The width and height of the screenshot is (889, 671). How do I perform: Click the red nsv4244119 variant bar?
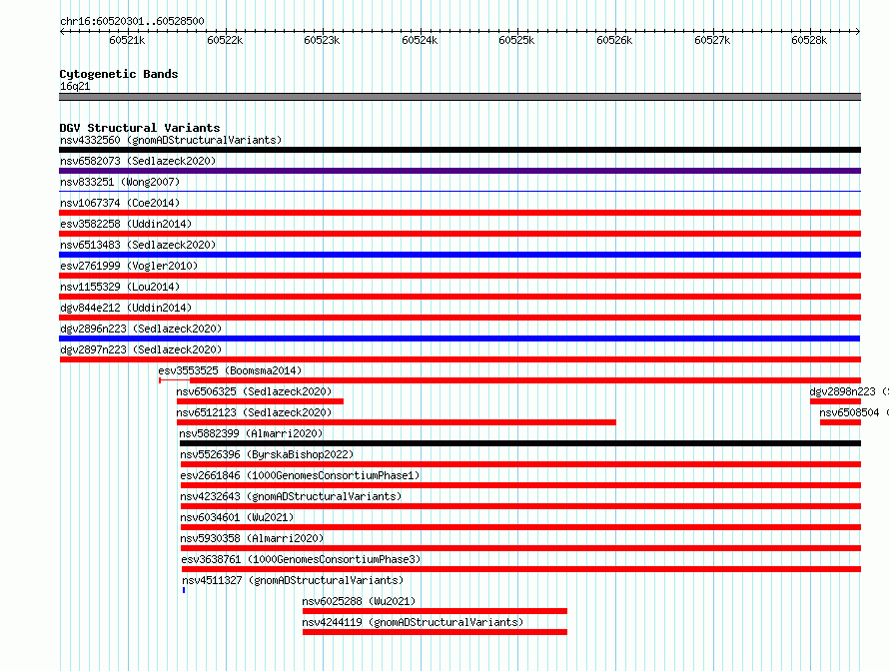click(x=435, y=632)
